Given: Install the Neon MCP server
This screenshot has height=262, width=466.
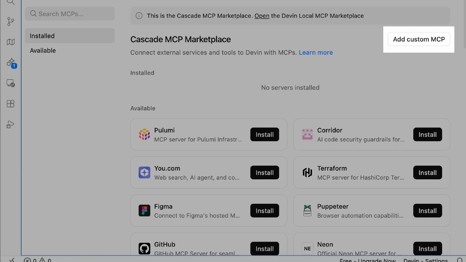Looking at the screenshot, I should tap(428, 249).
